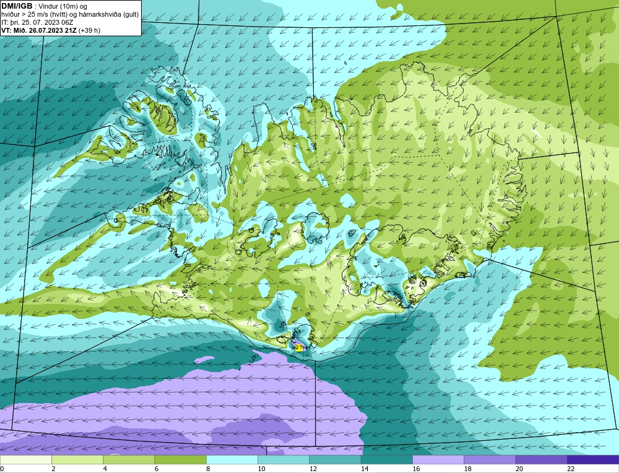
Task: Select the 12–14 m/s teal legend swatch
Action: tap(335, 460)
